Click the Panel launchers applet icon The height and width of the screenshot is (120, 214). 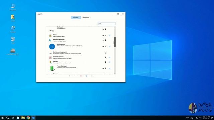point(50,58)
